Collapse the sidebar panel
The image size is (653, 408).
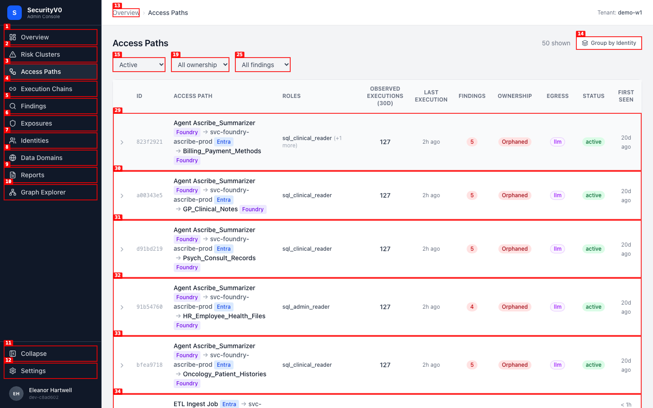click(51, 354)
